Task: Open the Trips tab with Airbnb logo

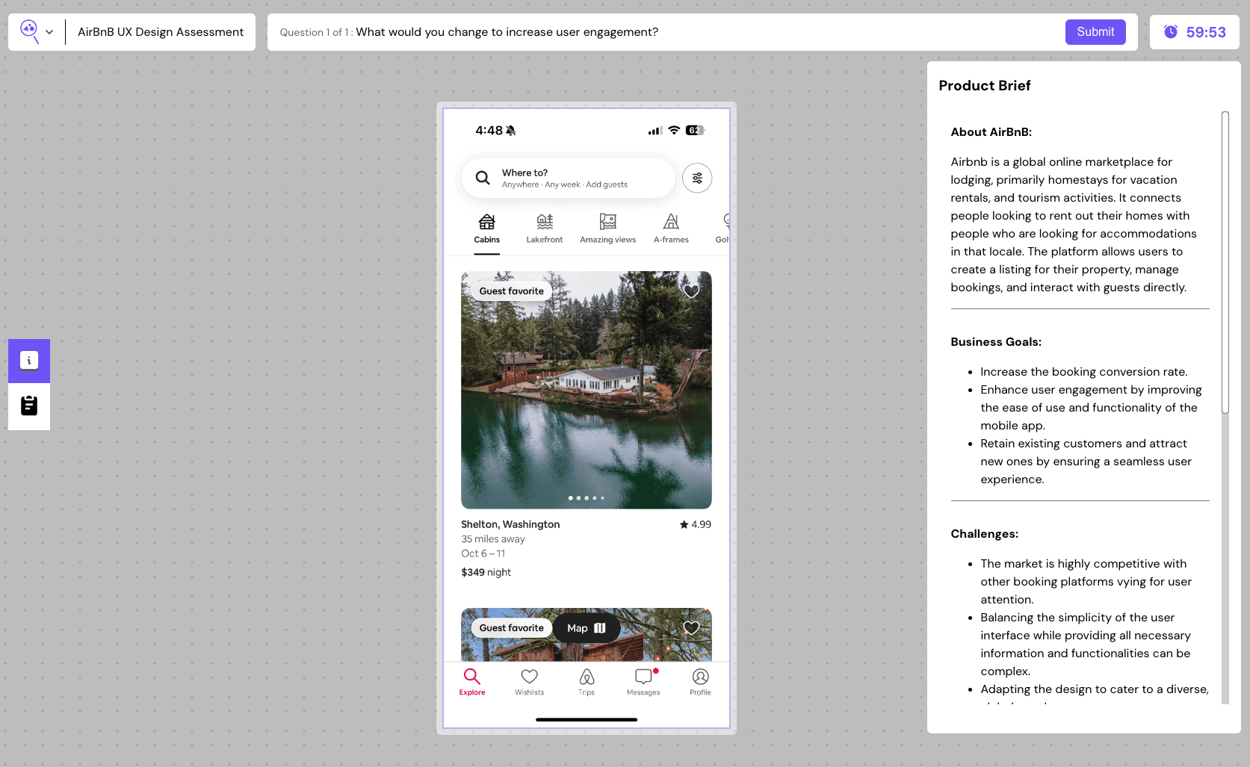Action: point(587,682)
